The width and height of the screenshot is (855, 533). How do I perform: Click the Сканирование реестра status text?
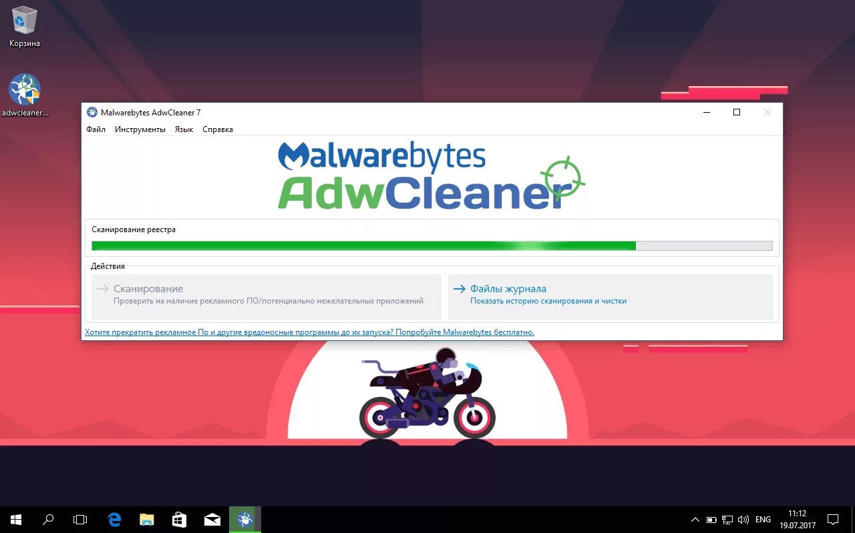click(x=134, y=229)
